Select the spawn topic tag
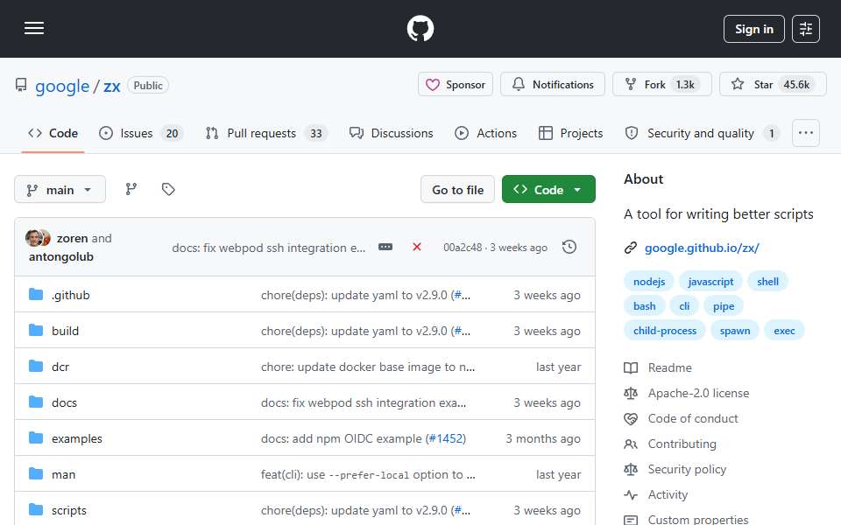 coord(735,331)
